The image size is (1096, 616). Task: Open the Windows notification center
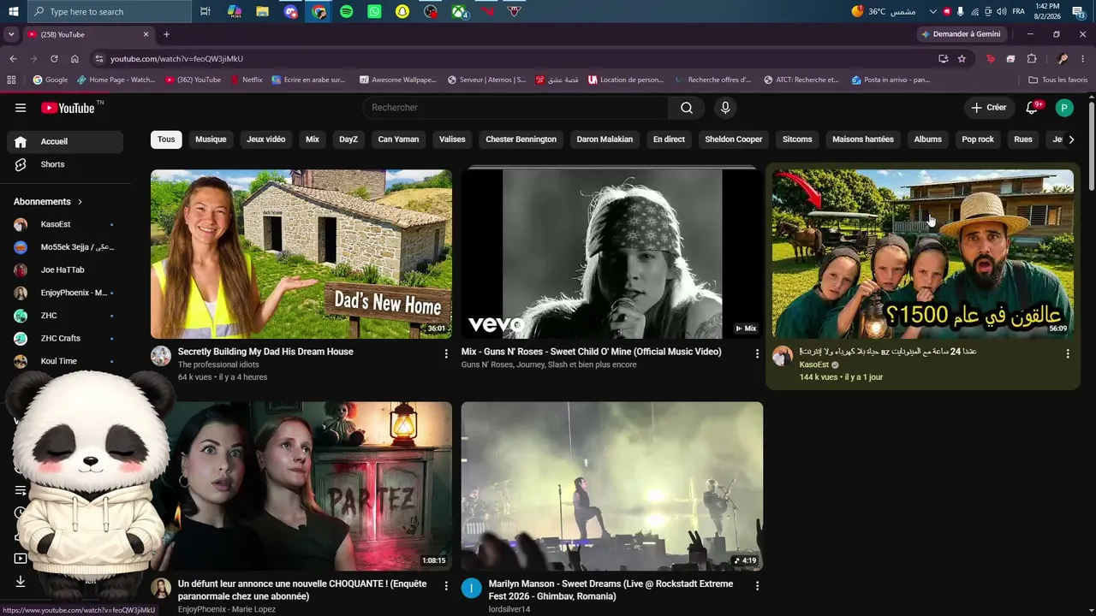[x=1079, y=11]
